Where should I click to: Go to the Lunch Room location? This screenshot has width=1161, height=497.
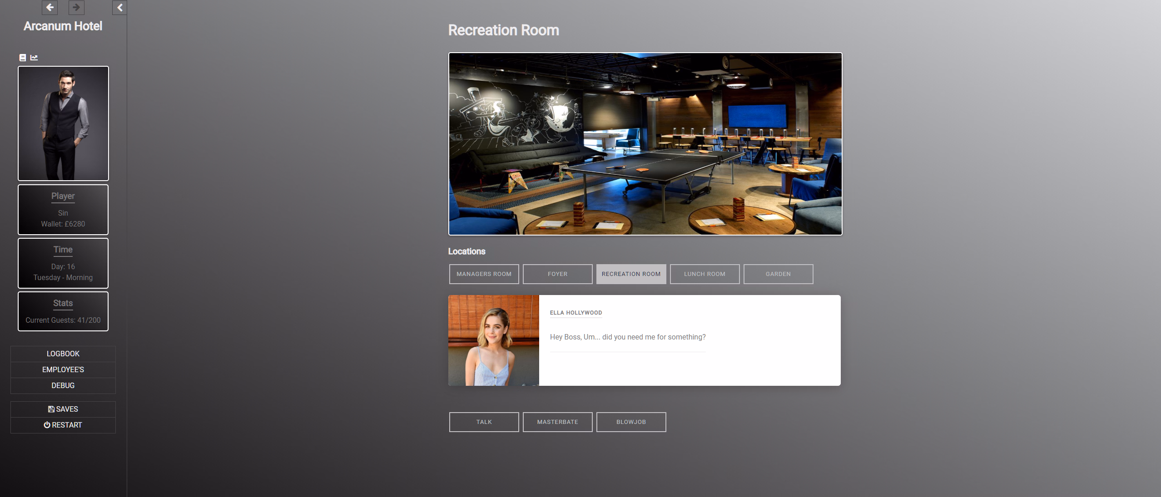tap(705, 274)
